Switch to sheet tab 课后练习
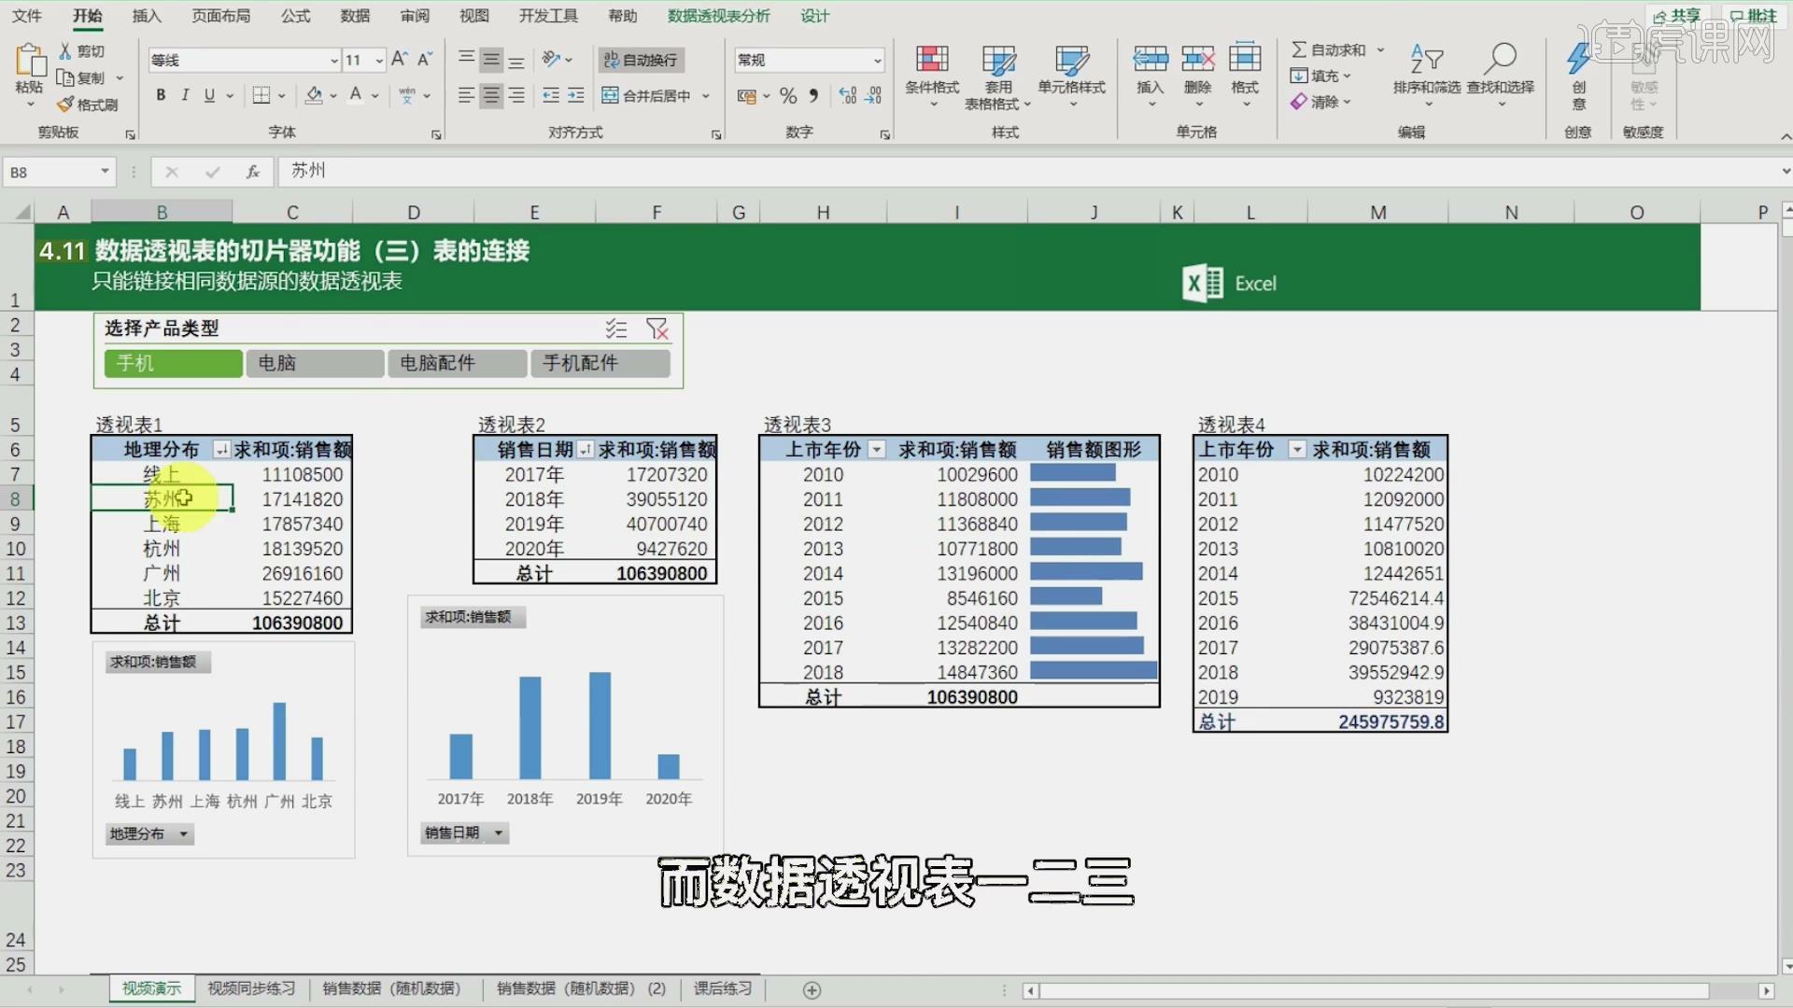 [722, 988]
